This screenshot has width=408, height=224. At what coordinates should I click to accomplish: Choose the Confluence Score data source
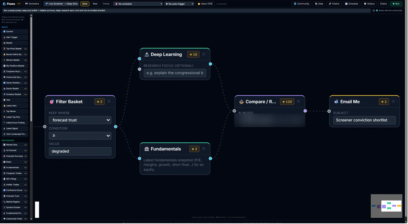[x=15, y=190]
